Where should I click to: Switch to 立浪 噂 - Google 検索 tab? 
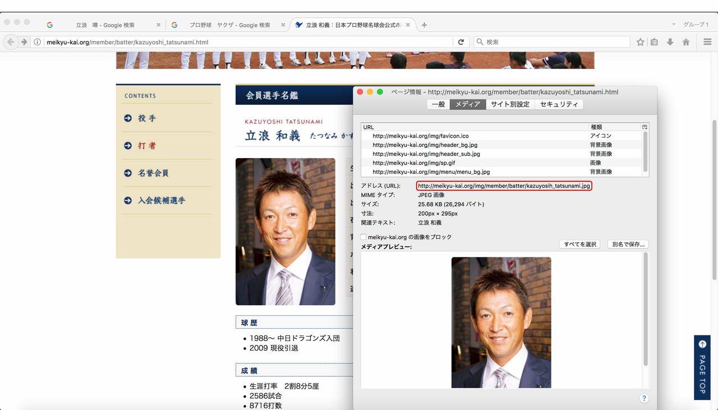point(105,25)
